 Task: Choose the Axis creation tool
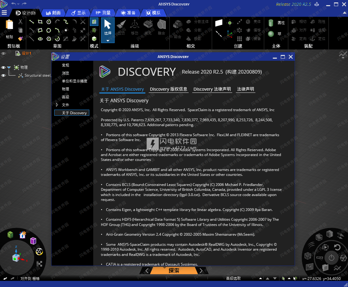[218, 34]
